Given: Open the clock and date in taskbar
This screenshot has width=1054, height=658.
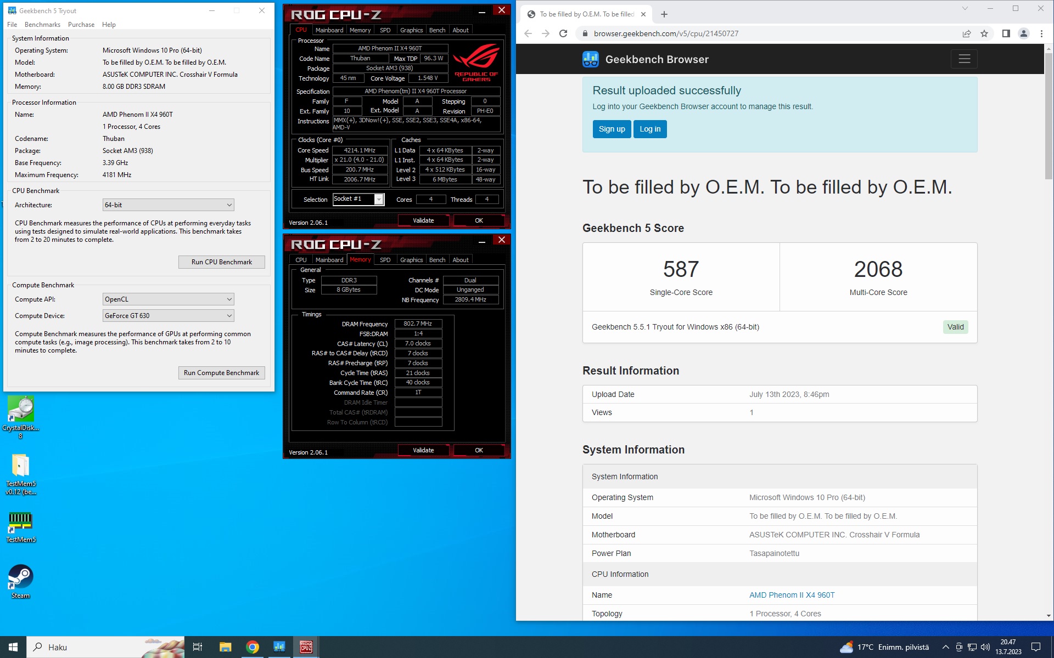Looking at the screenshot, I should pyautogui.click(x=1008, y=647).
